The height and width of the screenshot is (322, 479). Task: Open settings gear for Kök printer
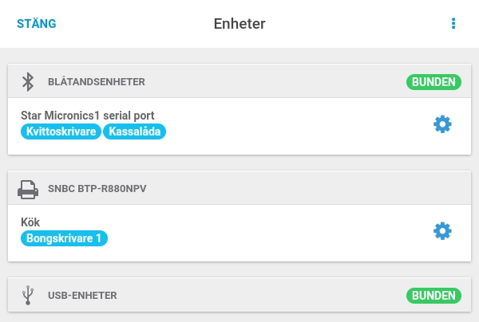pyautogui.click(x=442, y=231)
